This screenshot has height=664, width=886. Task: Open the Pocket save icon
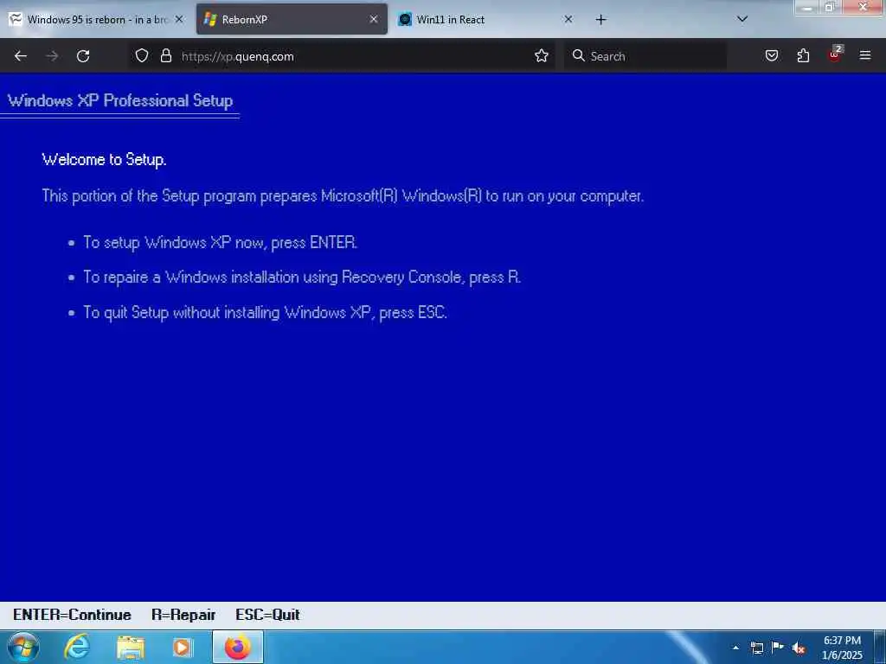pyautogui.click(x=772, y=55)
